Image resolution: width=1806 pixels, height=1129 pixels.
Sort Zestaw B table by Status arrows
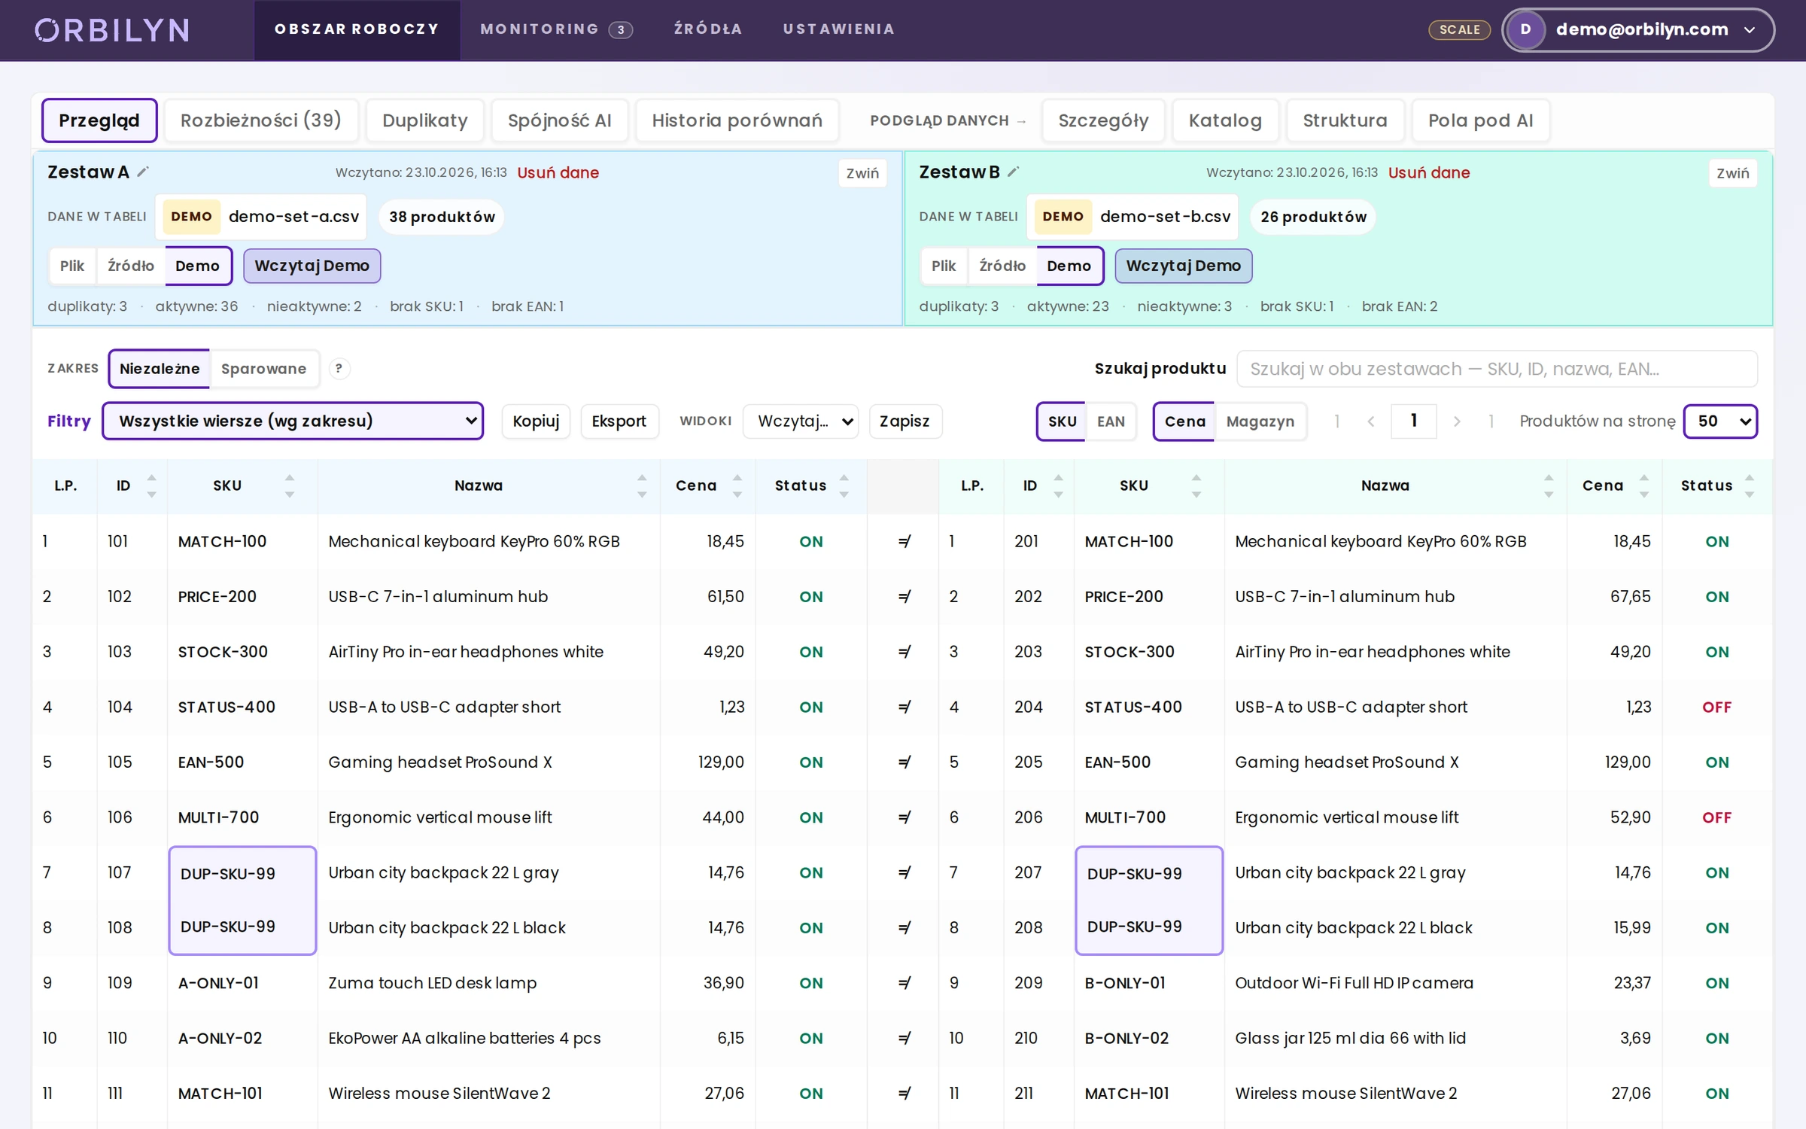point(1749,485)
